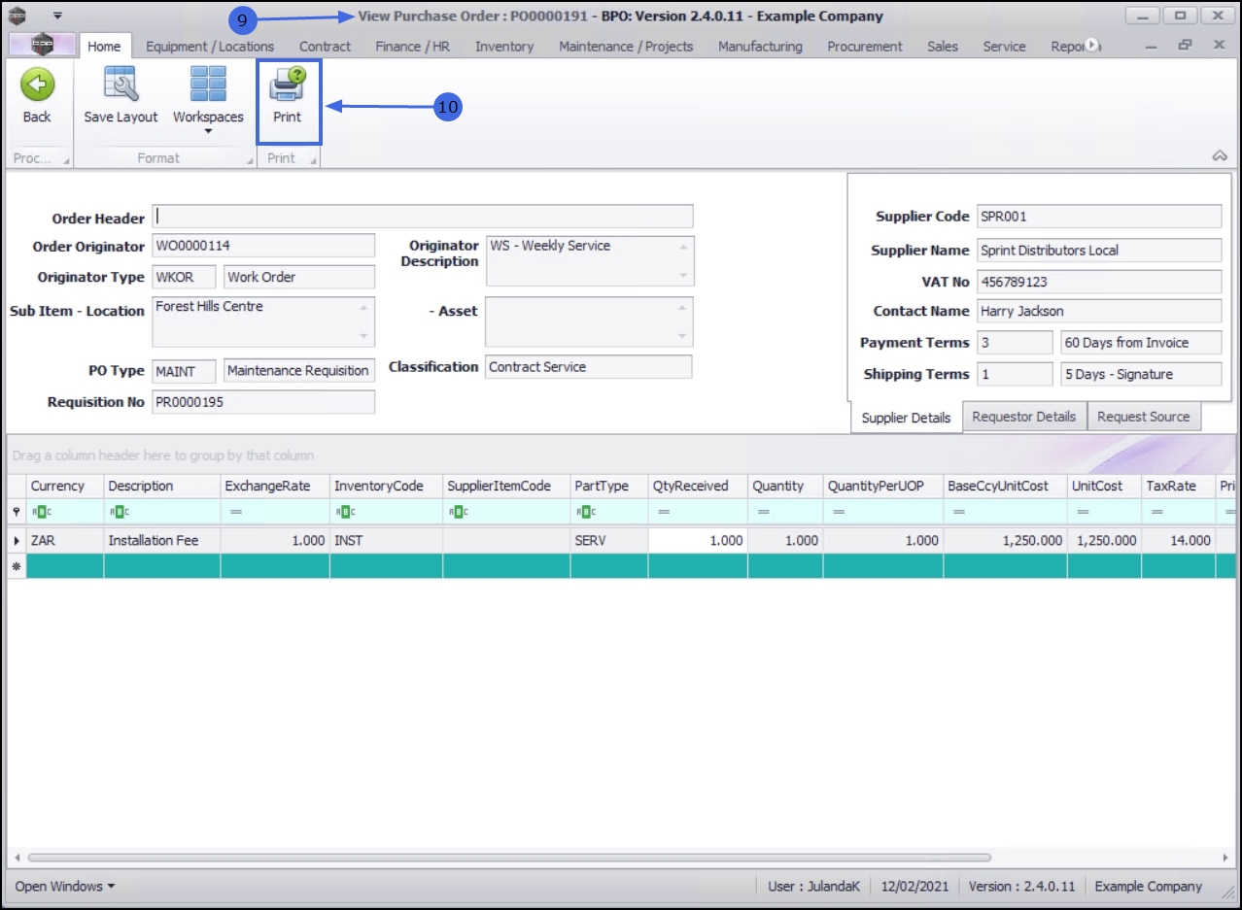Open the Open Windows dropdown
1242x910 pixels.
65,886
